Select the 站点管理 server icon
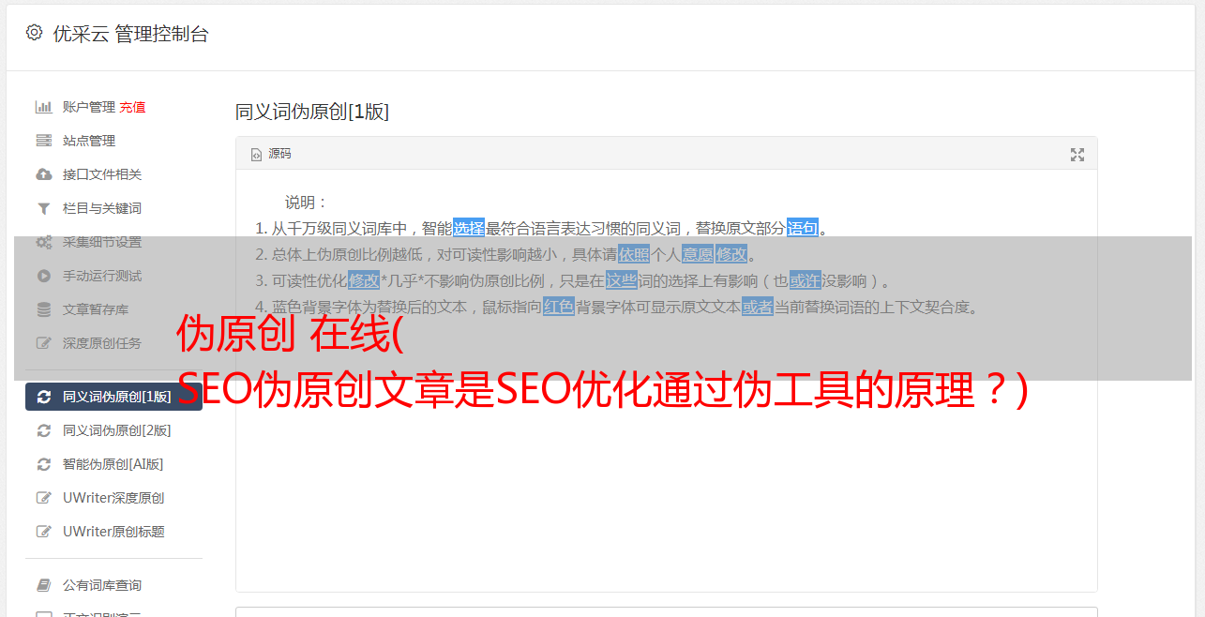Image resolution: width=1205 pixels, height=617 pixels. point(43,141)
